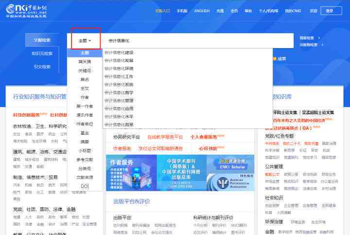Click 会员 in the top navigation
The height and width of the screenshot is (235, 350).
coord(234,11)
